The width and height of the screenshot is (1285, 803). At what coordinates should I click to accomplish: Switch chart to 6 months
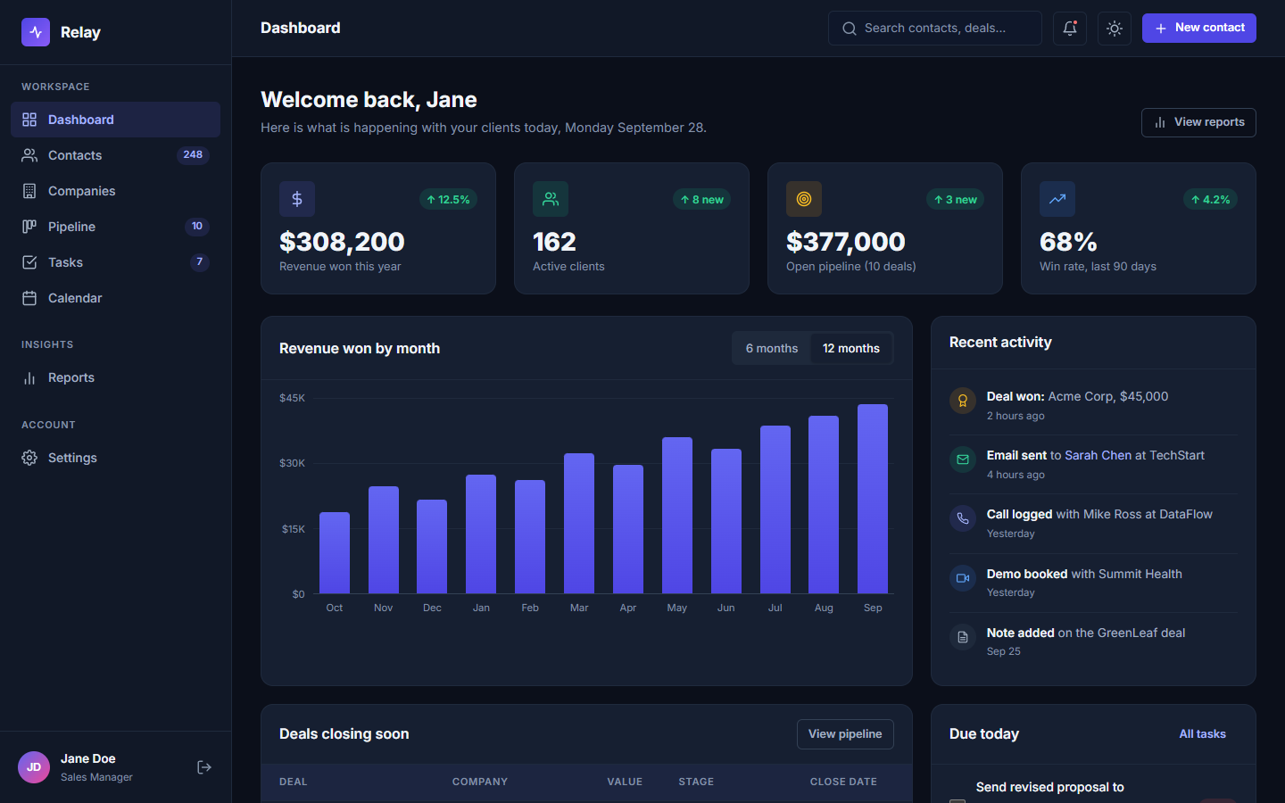(772, 349)
